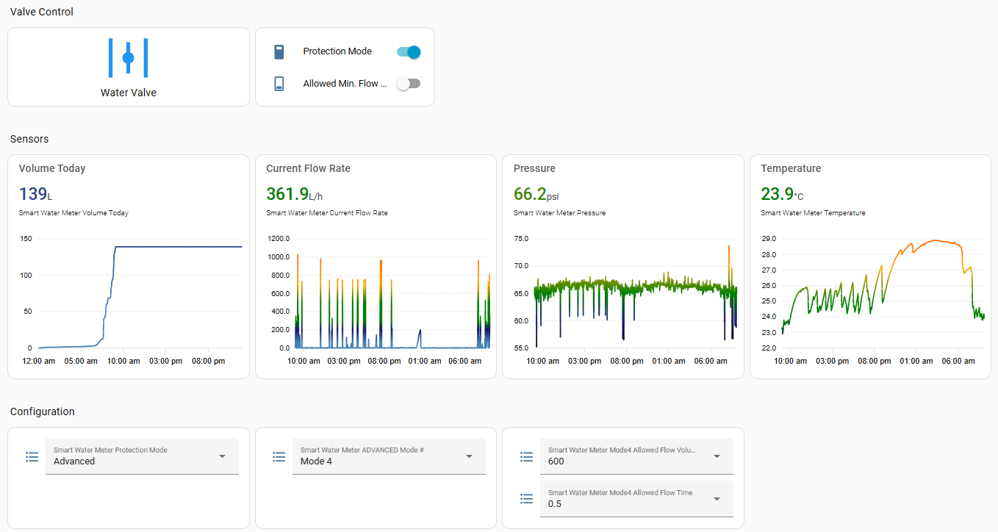Expand the ADVANCED Mode # dropdown
This screenshot has width=998, height=532.
pyautogui.click(x=389, y=456)
